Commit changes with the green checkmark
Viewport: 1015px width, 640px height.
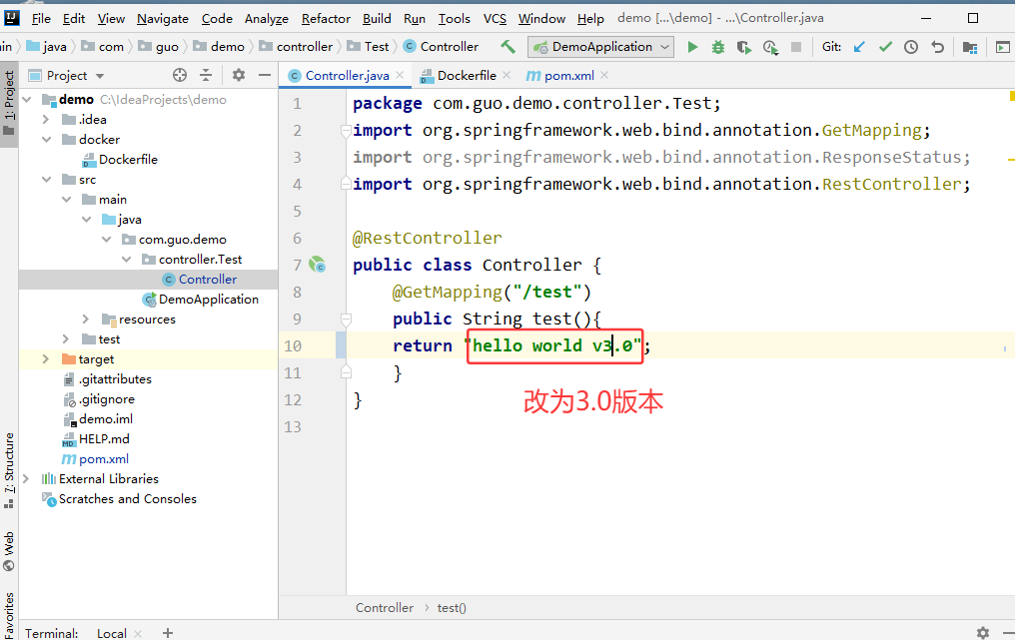(x=885, y=47)
